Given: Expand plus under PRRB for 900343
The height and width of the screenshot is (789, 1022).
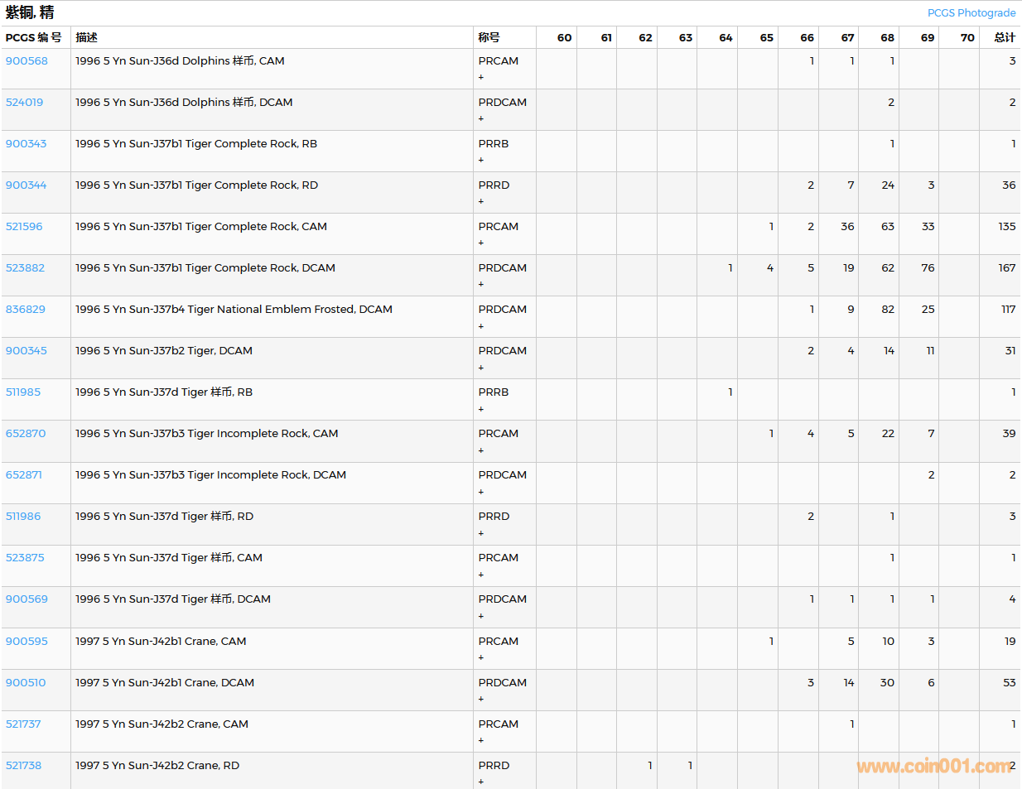Looking at the screenshot, I should click(481, 161).
